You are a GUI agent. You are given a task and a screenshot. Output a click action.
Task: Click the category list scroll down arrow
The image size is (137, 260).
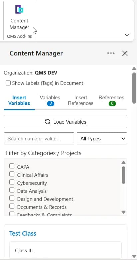(x=123, y=212)
